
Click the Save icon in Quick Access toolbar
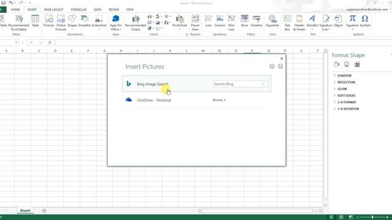[x=4, y=3]
